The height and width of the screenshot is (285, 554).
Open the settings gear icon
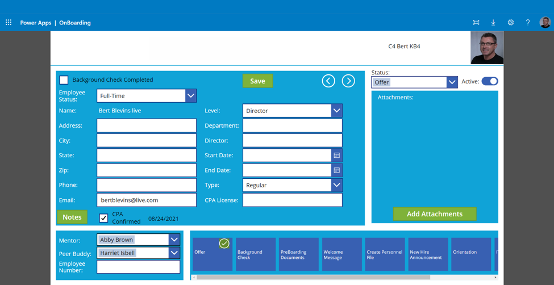point(510,23)
